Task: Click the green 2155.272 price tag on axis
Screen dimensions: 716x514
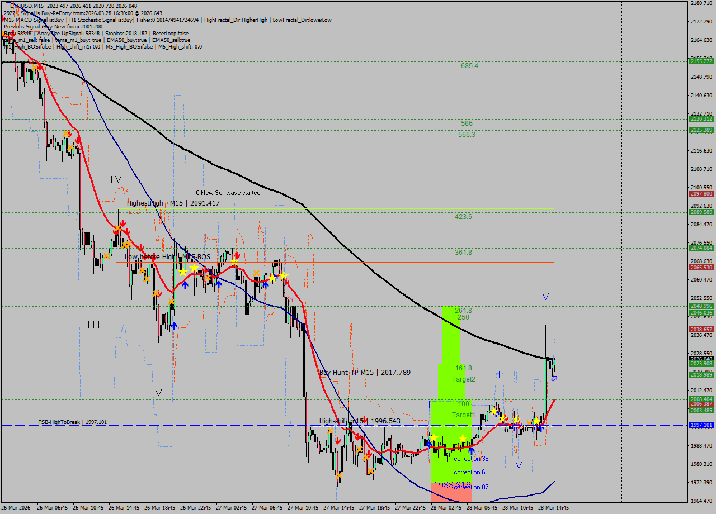Action: click(701, 61)
